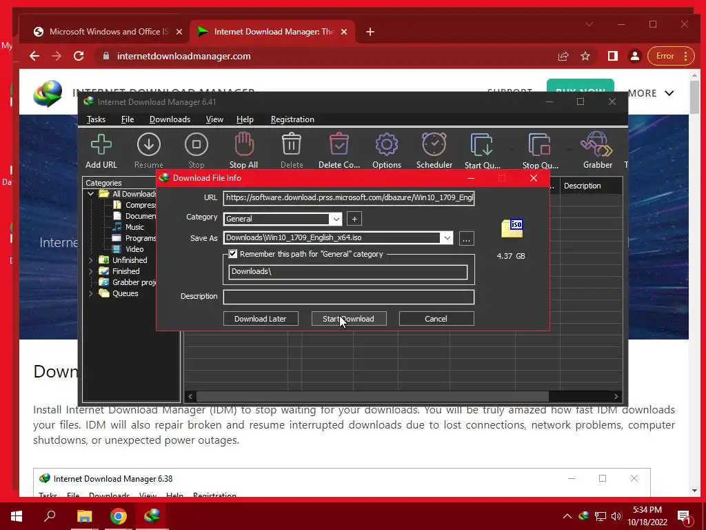Click the Stop Queue toolbar icon
706x530 pixels.
539,145
